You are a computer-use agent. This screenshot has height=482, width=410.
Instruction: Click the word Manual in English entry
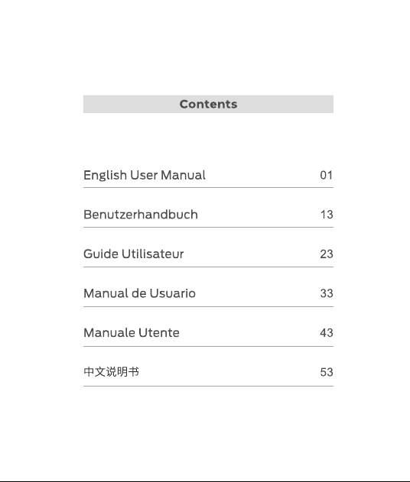coord(183,175)
